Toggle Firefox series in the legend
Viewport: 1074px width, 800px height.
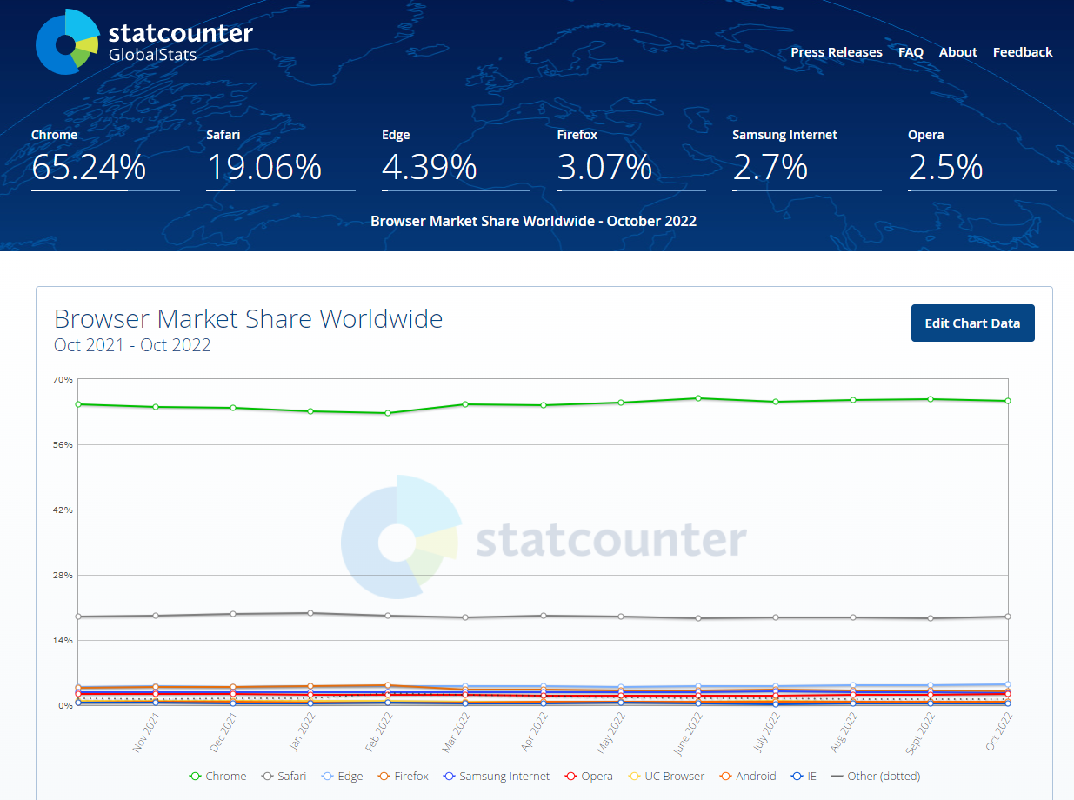(x=403, y=776)
